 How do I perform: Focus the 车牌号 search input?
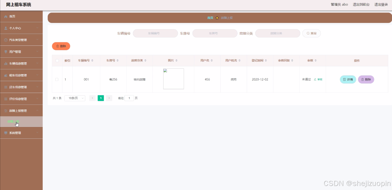(x=215, y=33)
